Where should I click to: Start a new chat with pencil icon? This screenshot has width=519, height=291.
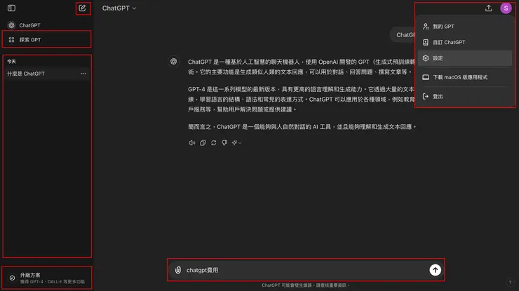(x=82, y=8)
